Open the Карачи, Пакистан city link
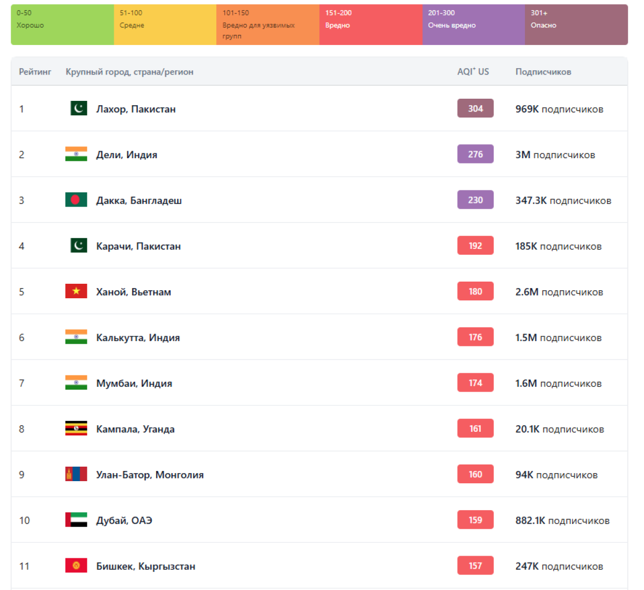The width and height of the screenshot is (644, 590). (x=138, y=246)
